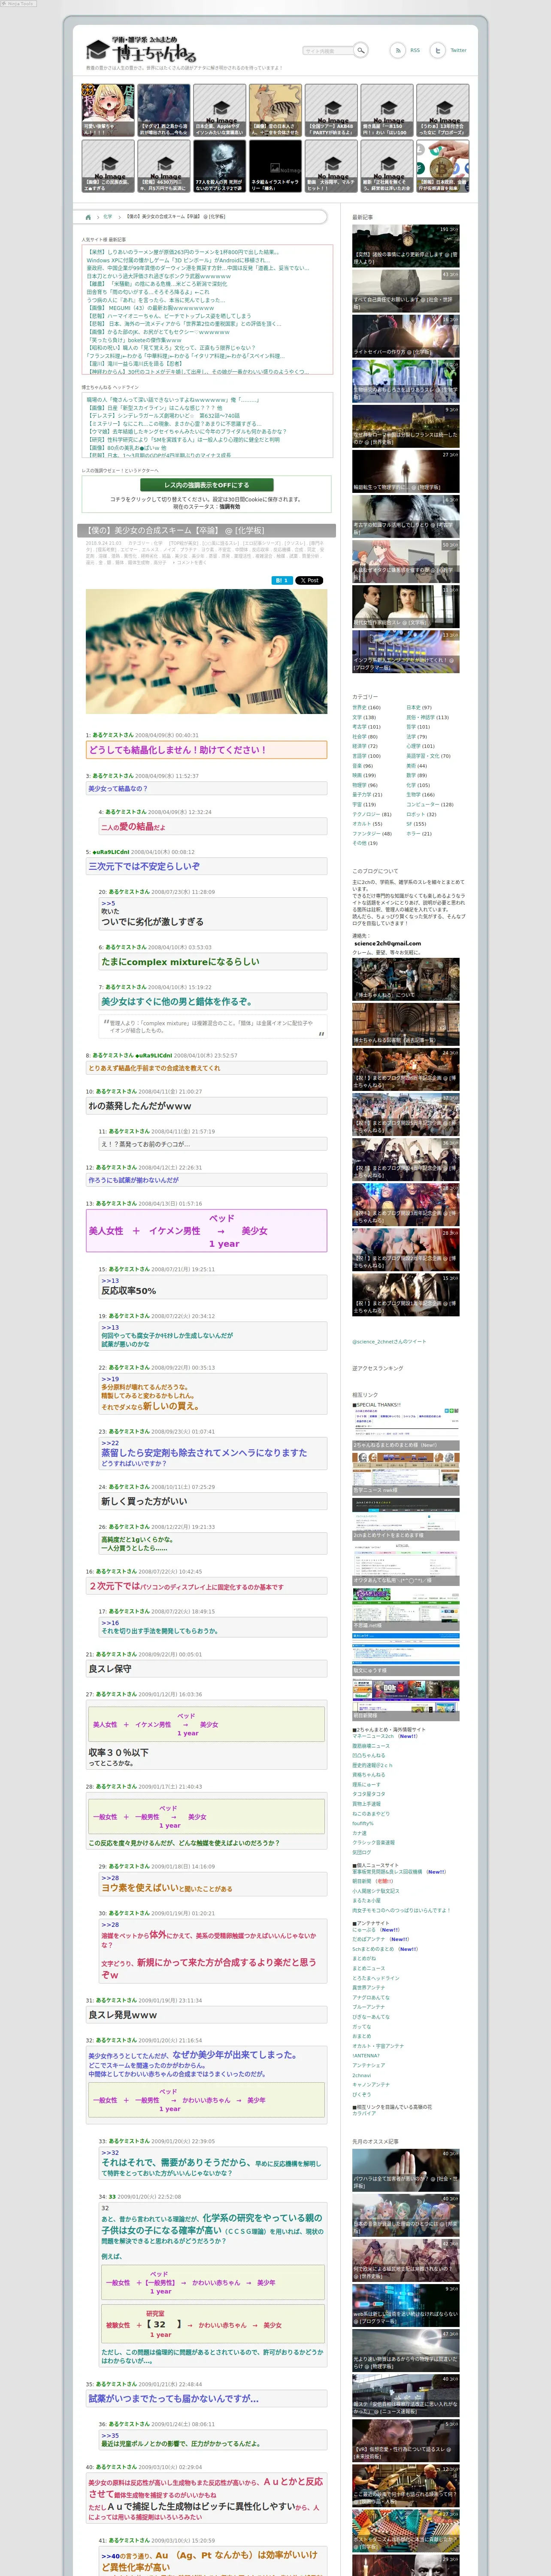Open the その他 (19) category
The height and width of the screenshot is (2576, 551).
pyautogui.click(x=365, y=843)
